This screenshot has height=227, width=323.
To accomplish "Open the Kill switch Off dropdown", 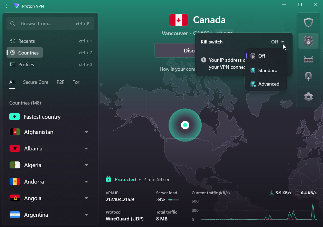I will click(x=277, y=42).
